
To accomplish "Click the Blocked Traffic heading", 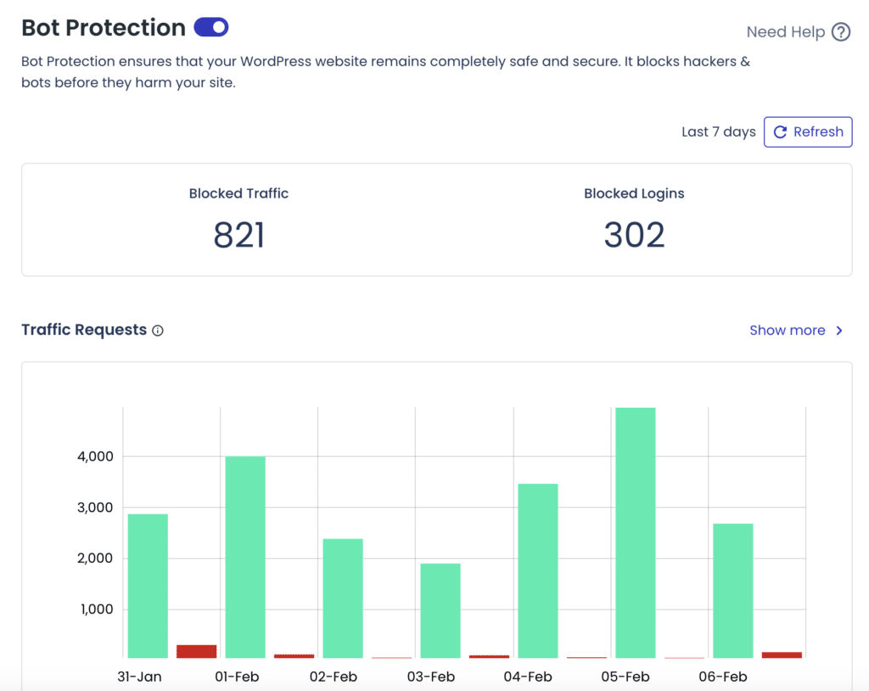I will click(238, 193).
